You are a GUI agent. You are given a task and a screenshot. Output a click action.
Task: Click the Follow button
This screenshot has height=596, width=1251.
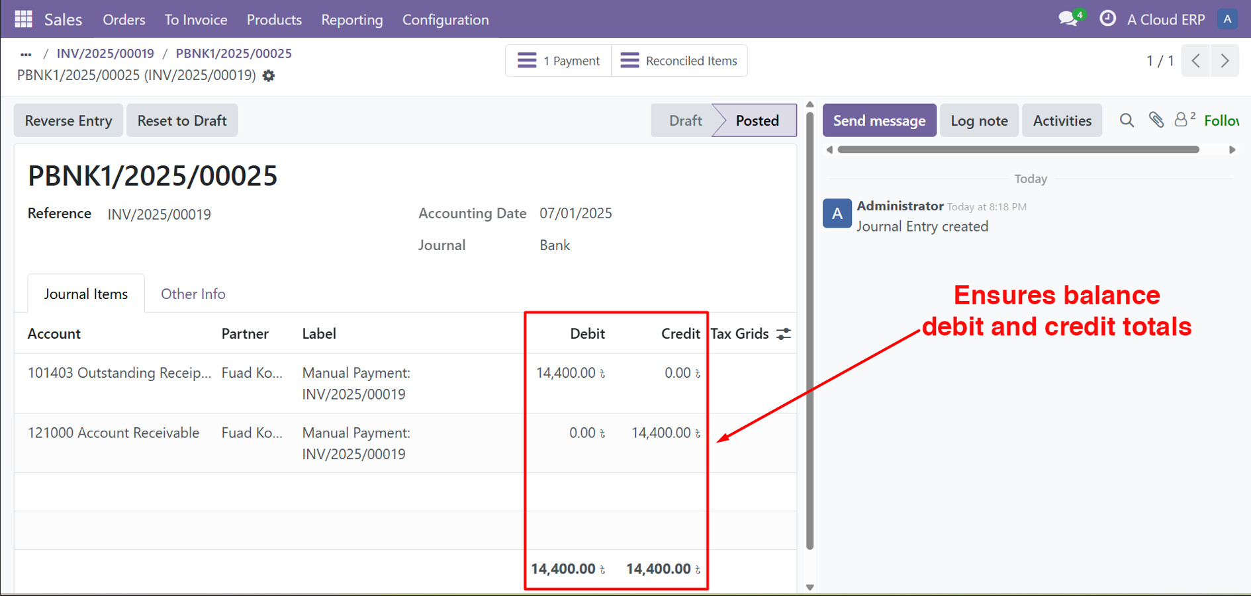1222,120
